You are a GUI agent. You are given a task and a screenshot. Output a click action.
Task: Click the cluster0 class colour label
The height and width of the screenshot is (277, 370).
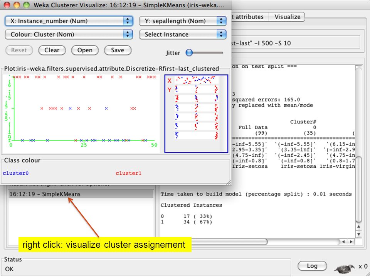[x=15, y=173]
